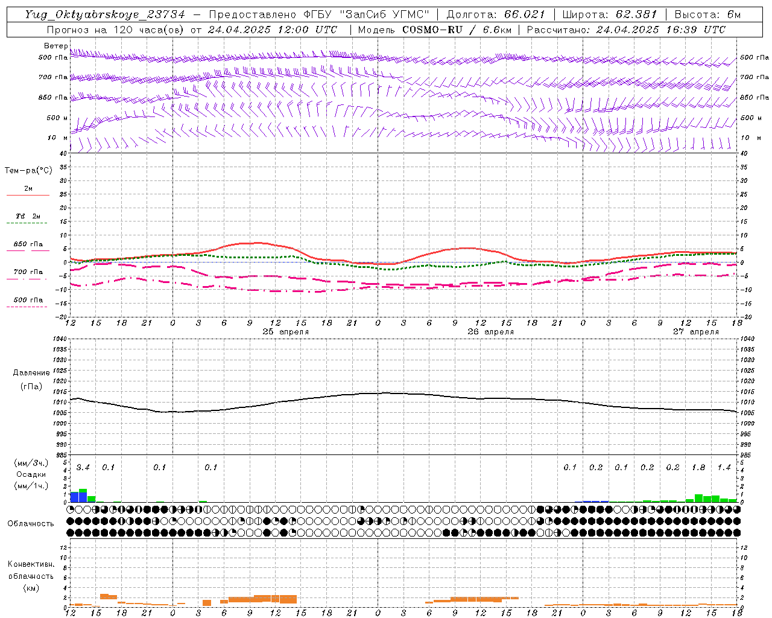Viewport: 772px width, 618px height.
Task: Select the 25 апреля date label
Action: 286,332
